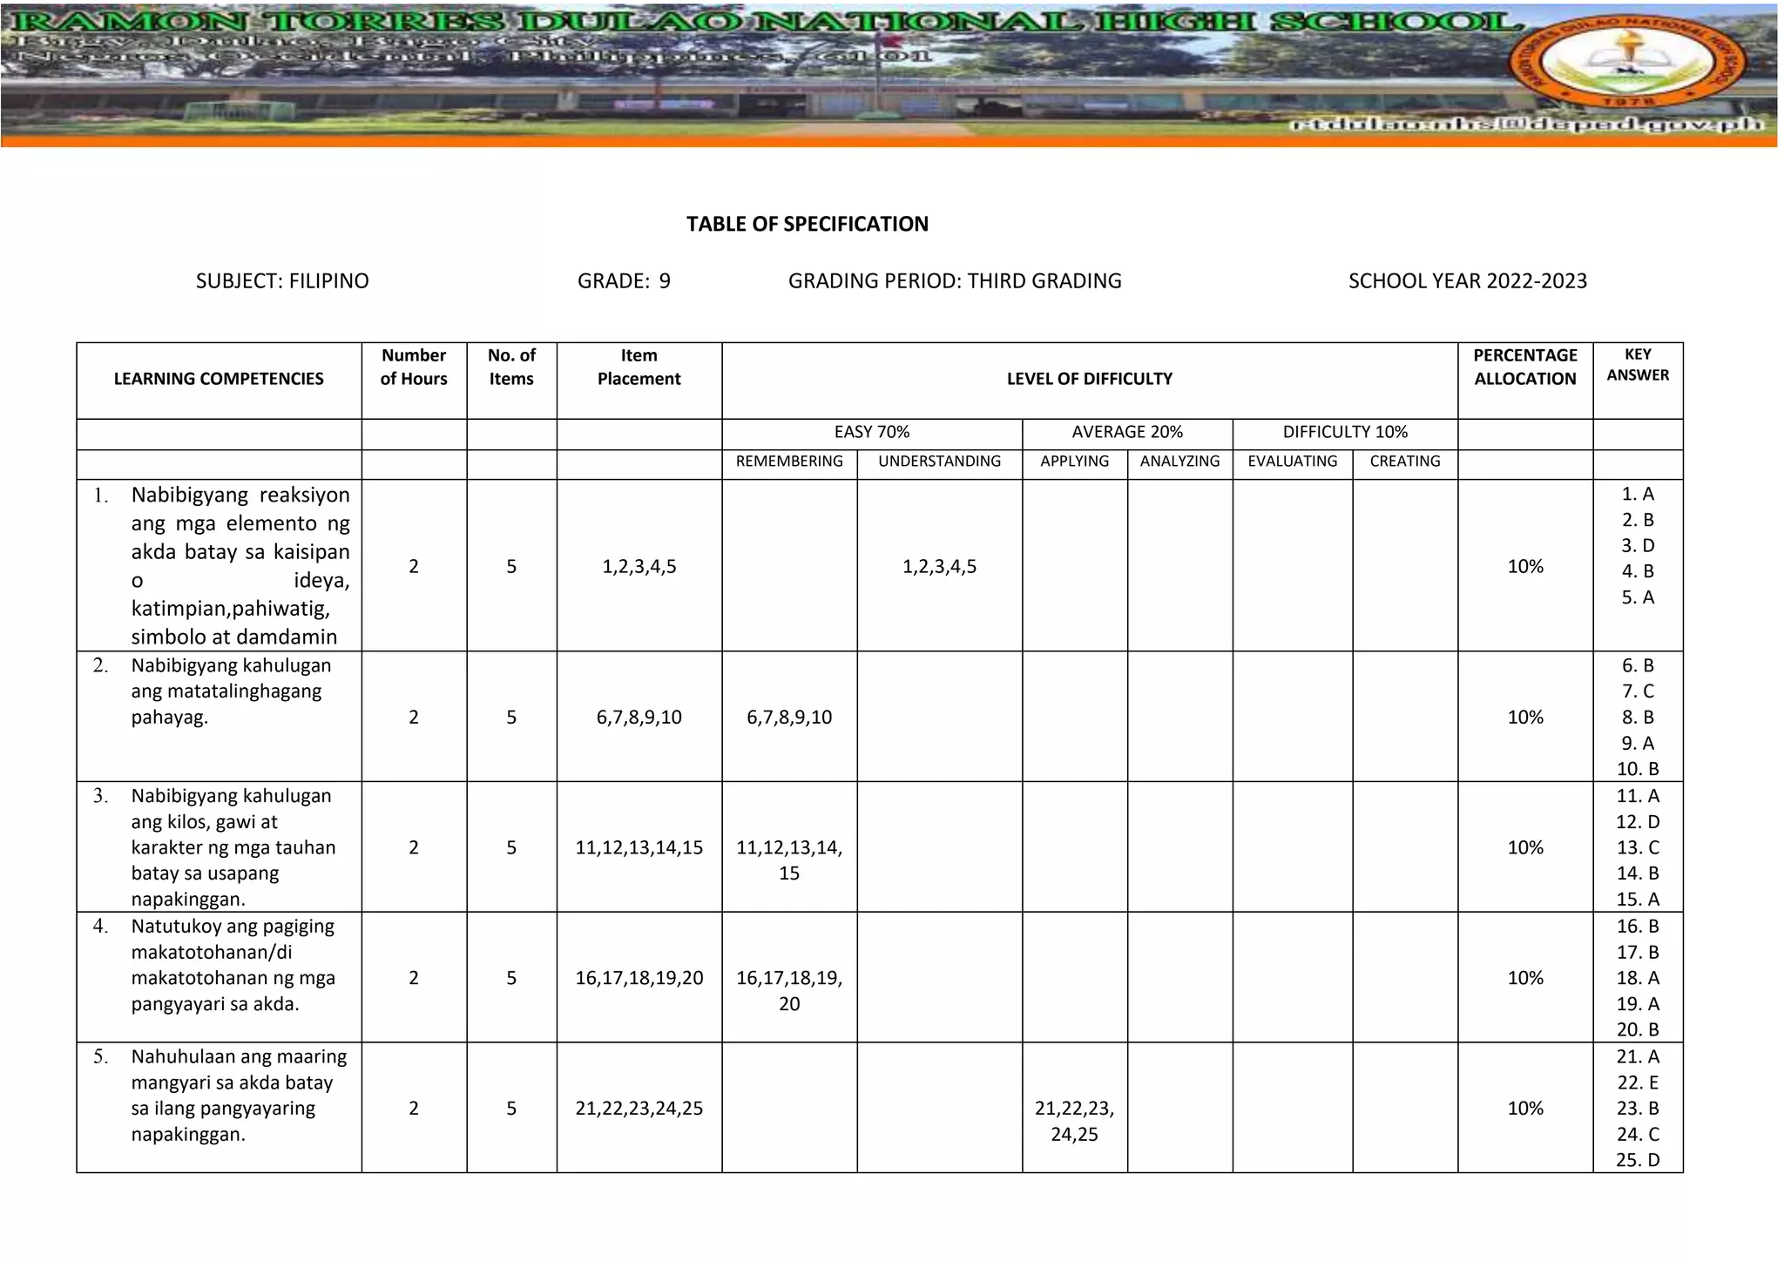Screen dimensions: 1784x1261
Task: Select the LEVEL OF DIFFICULTY header cell
Action: [1089, 379]
